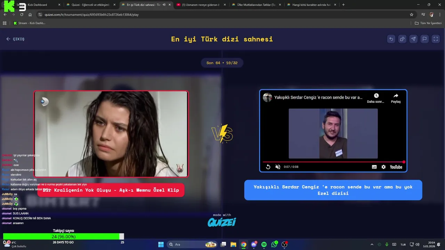Switch to 'Usmanım nereye gidersin' YouTube tab

[201, 5]
